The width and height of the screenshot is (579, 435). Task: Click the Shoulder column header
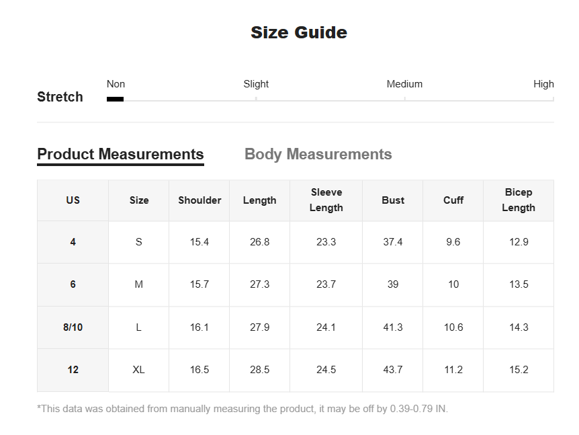(199, 200)
